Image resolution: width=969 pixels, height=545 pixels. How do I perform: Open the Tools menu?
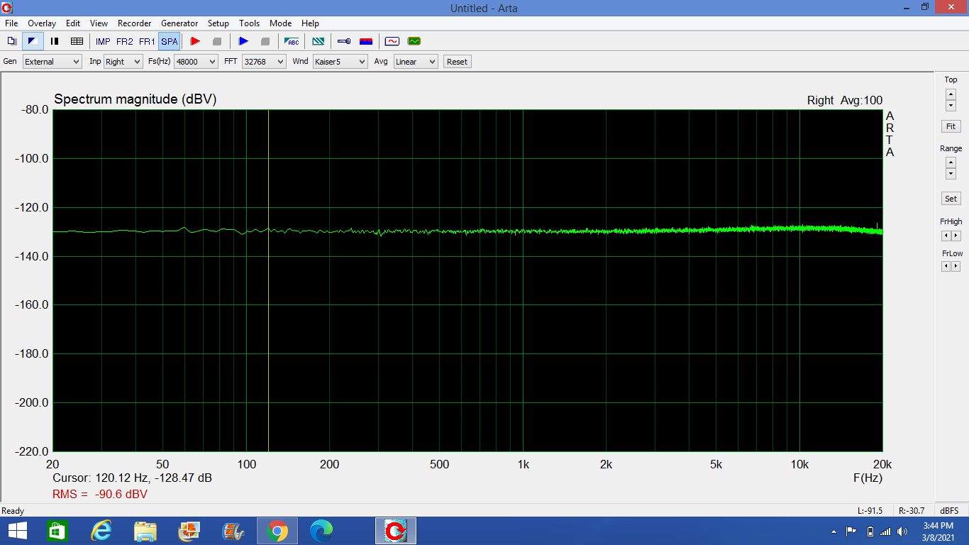[249, 23]
